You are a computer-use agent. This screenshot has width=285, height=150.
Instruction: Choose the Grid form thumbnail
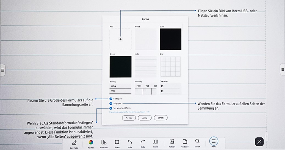click(170, 67)
